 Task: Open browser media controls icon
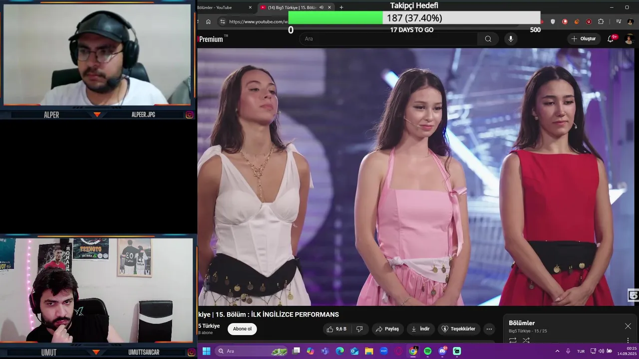coord(619,21)
